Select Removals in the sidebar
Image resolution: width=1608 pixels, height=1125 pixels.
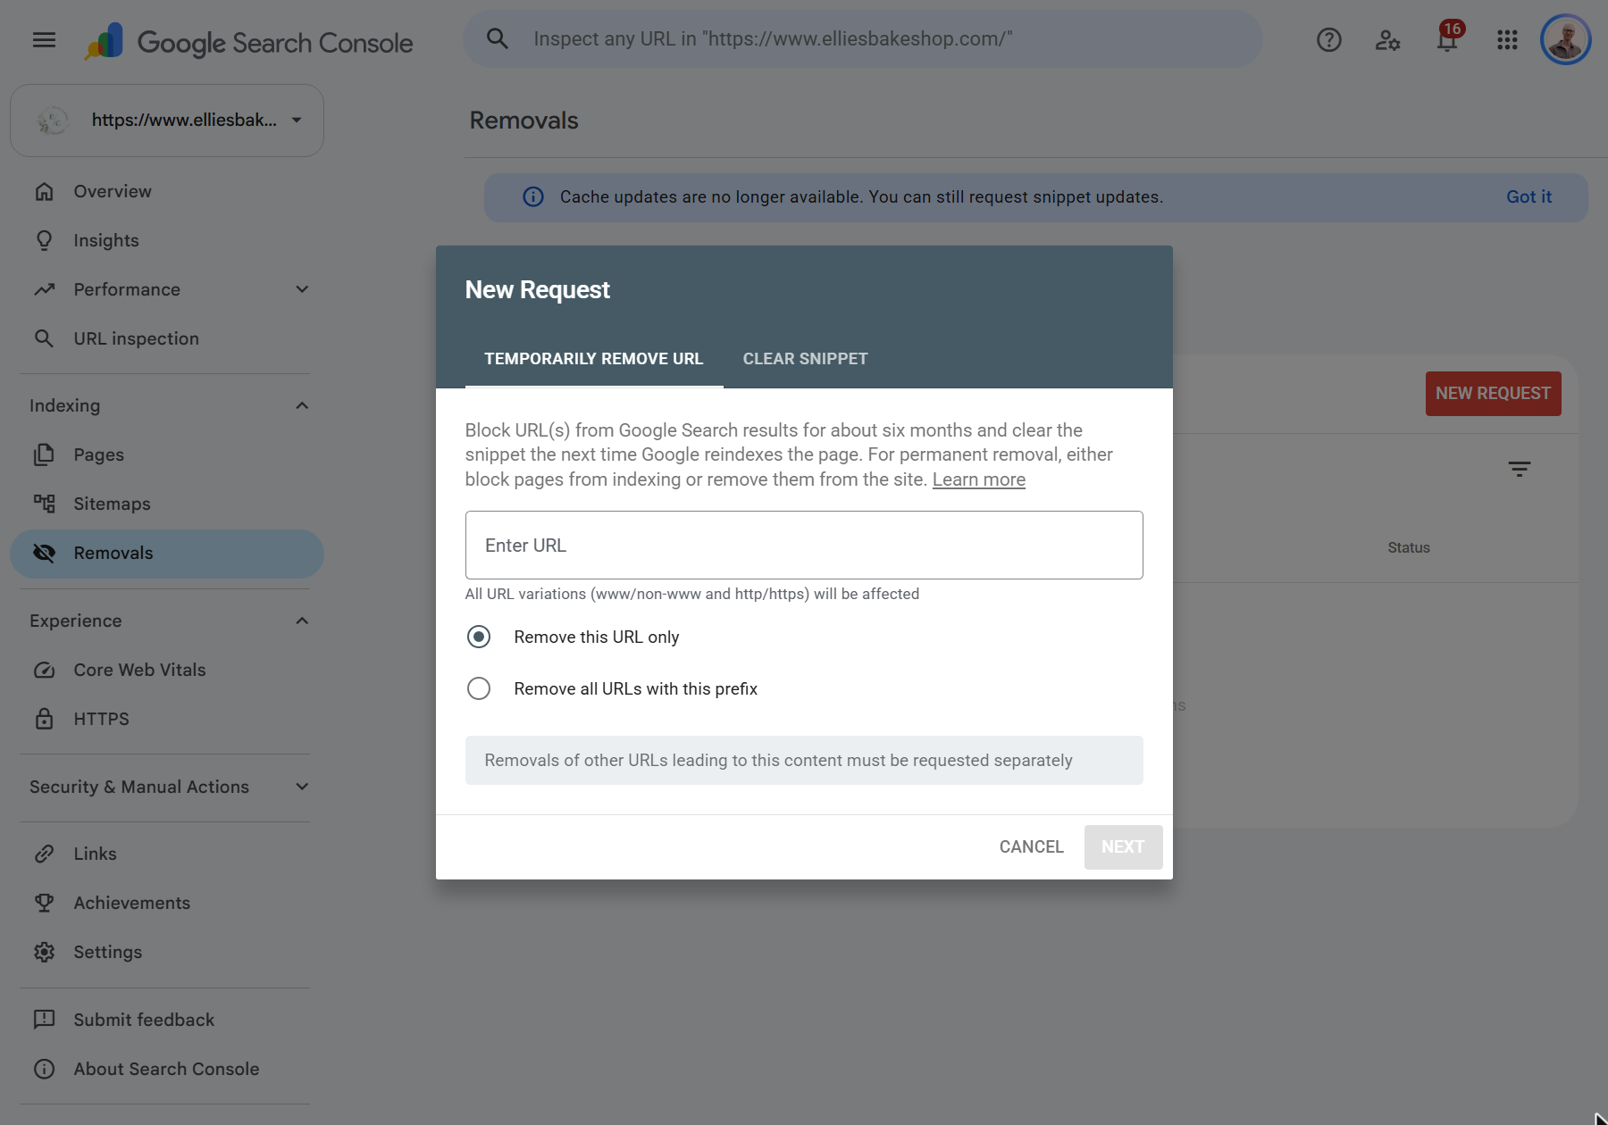coord(167,554)
